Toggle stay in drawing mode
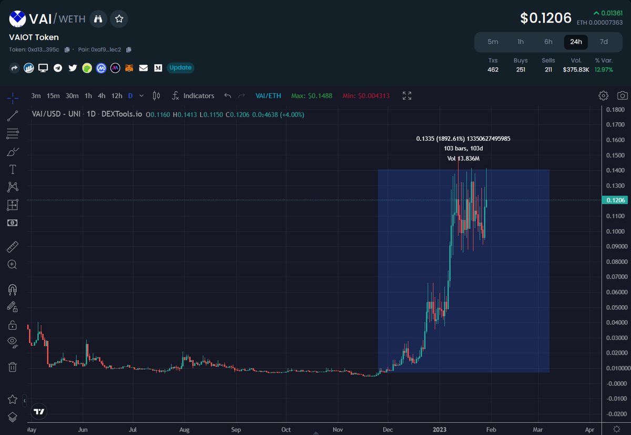This screenshot has height=435, width=631. (13, 307)
